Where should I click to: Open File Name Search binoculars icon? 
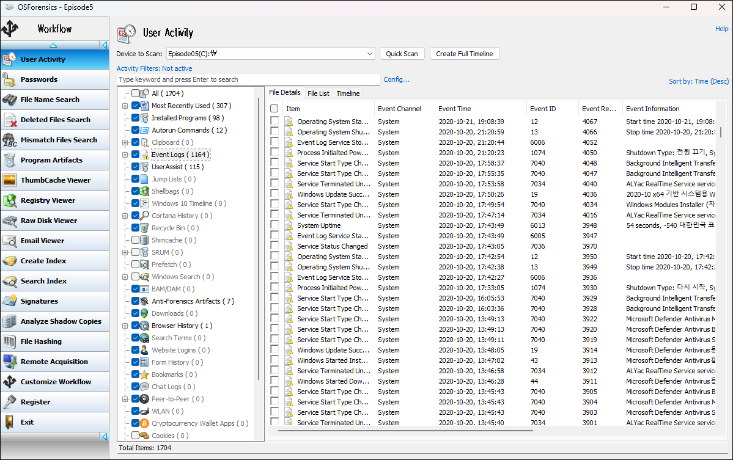click(9, 100)
